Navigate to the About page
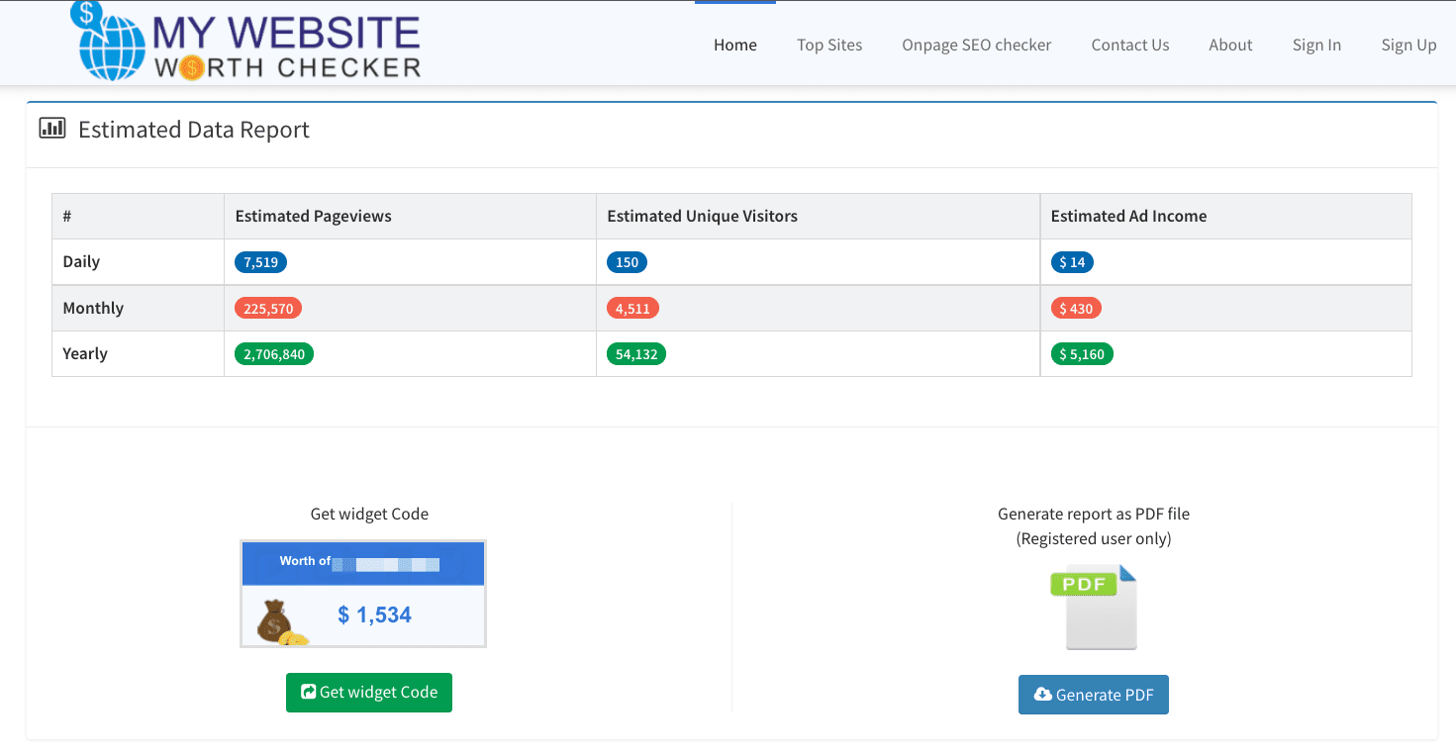This screenshot has height=755, width=1456. (x=1230, y=45)
